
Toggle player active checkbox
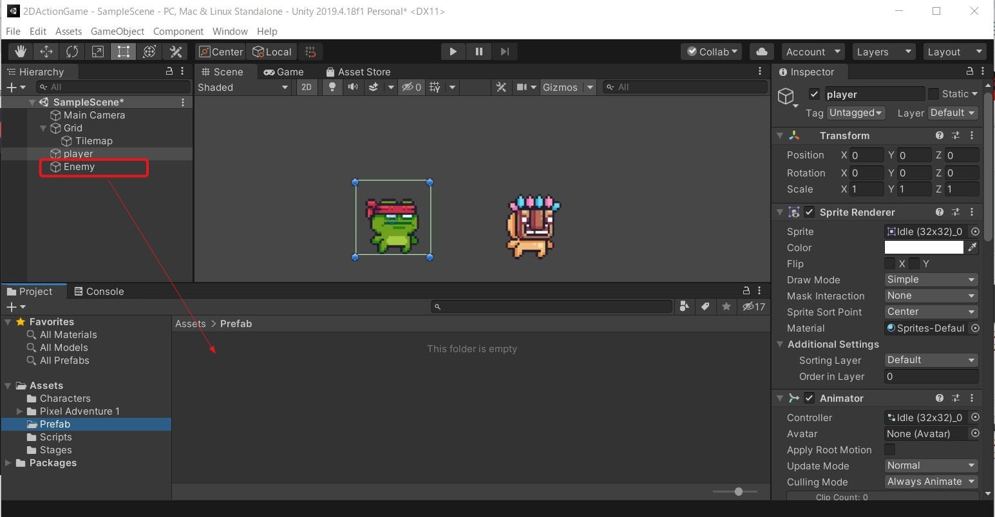click(814, 94)
